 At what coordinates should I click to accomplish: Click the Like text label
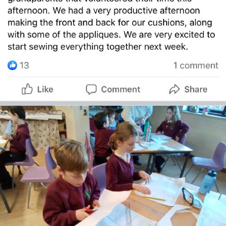pos(45,89)
